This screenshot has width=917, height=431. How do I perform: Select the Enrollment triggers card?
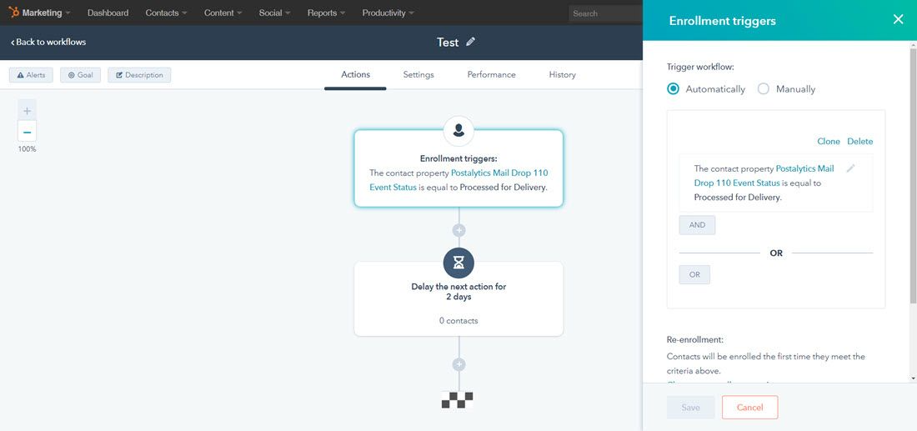[x=458, y=168]
